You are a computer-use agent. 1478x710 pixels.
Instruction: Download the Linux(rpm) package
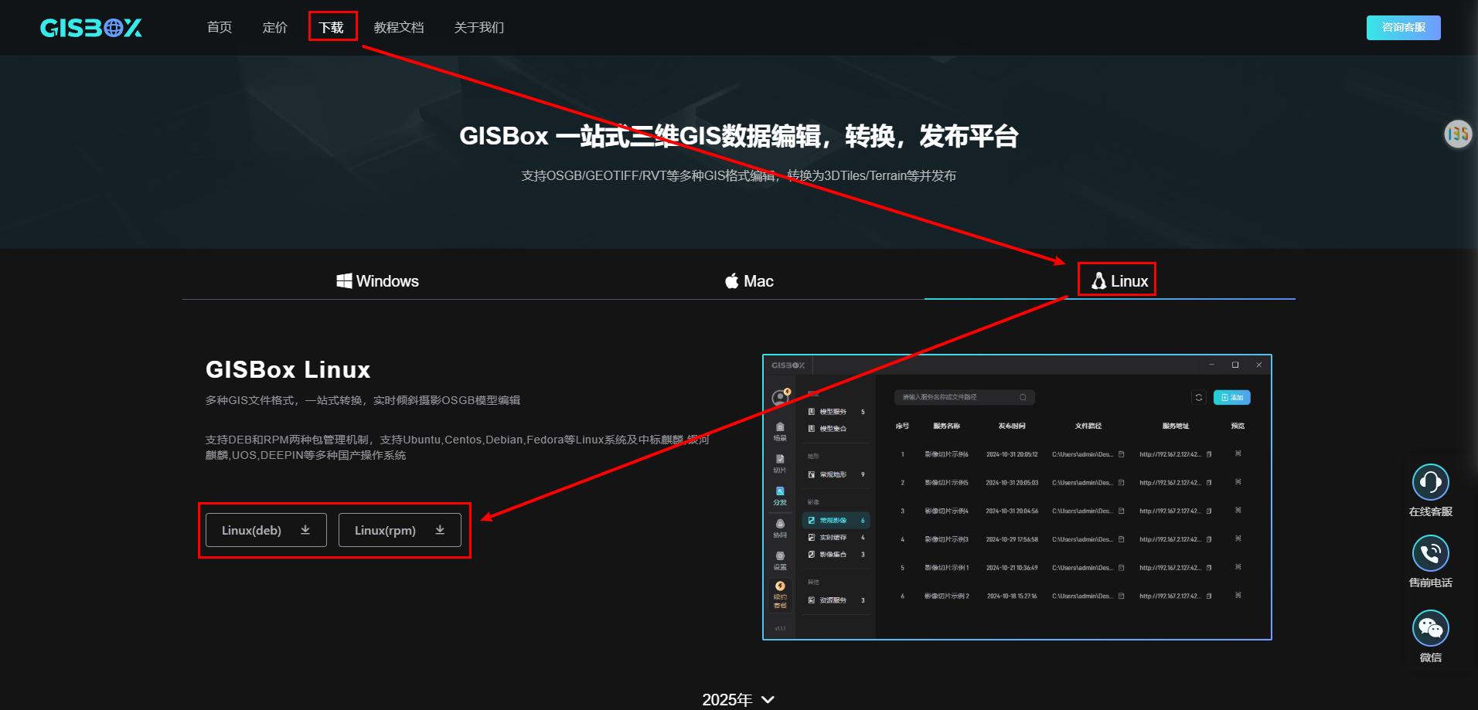pos(400,530)
